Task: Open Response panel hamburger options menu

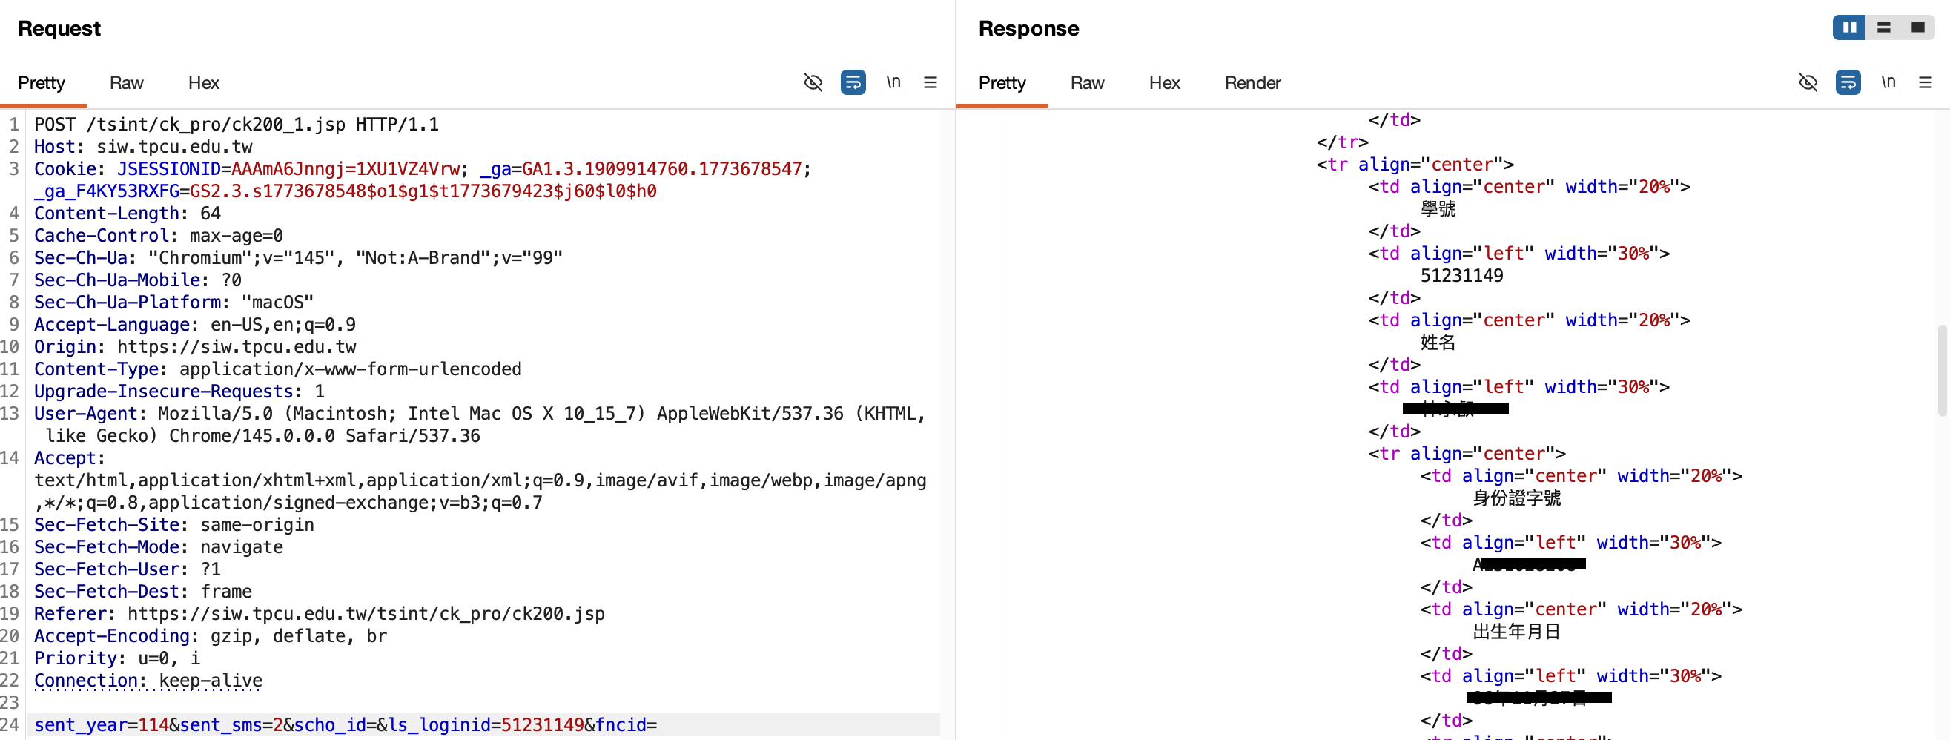Action: click(x=1925, y=82)
